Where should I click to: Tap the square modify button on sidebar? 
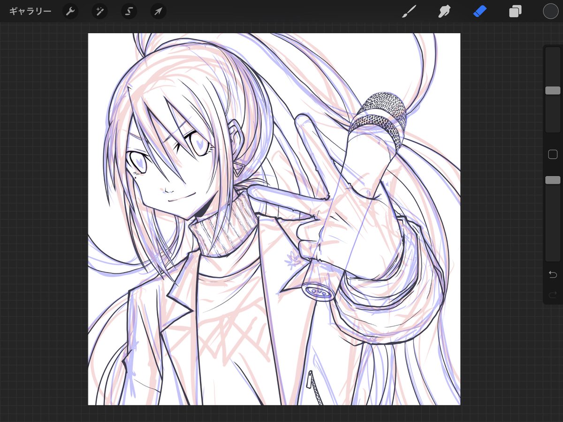[553, 155]
